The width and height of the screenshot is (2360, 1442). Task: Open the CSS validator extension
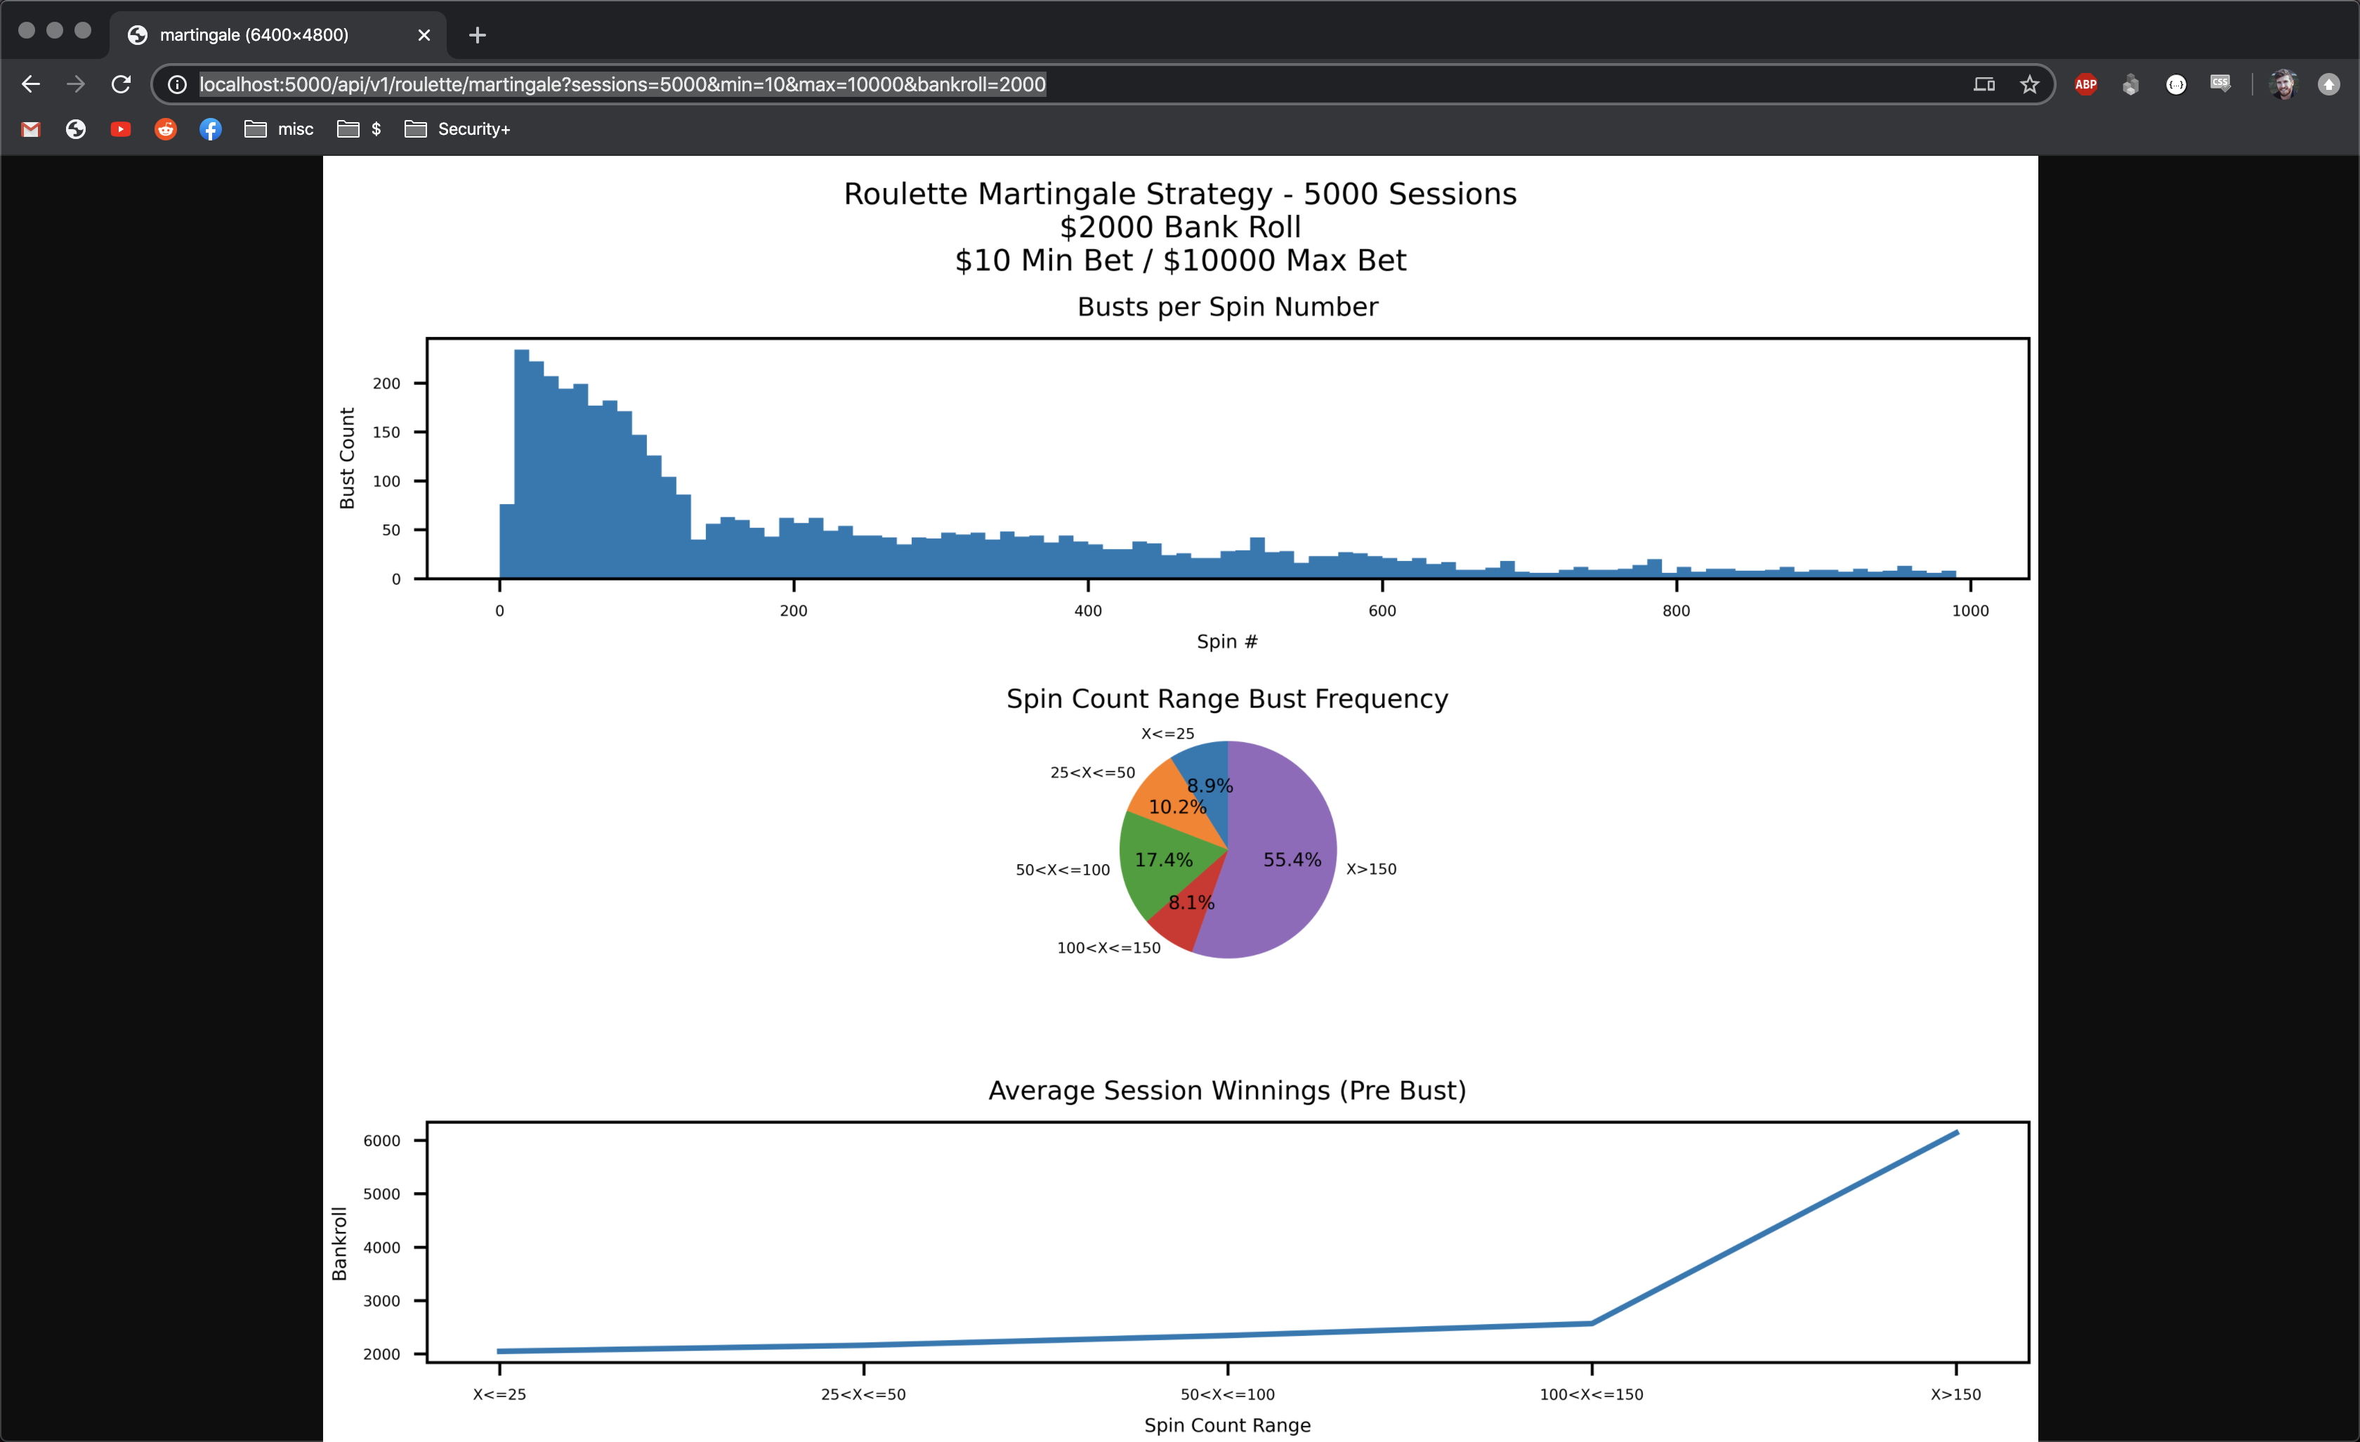click(2220, 84)
